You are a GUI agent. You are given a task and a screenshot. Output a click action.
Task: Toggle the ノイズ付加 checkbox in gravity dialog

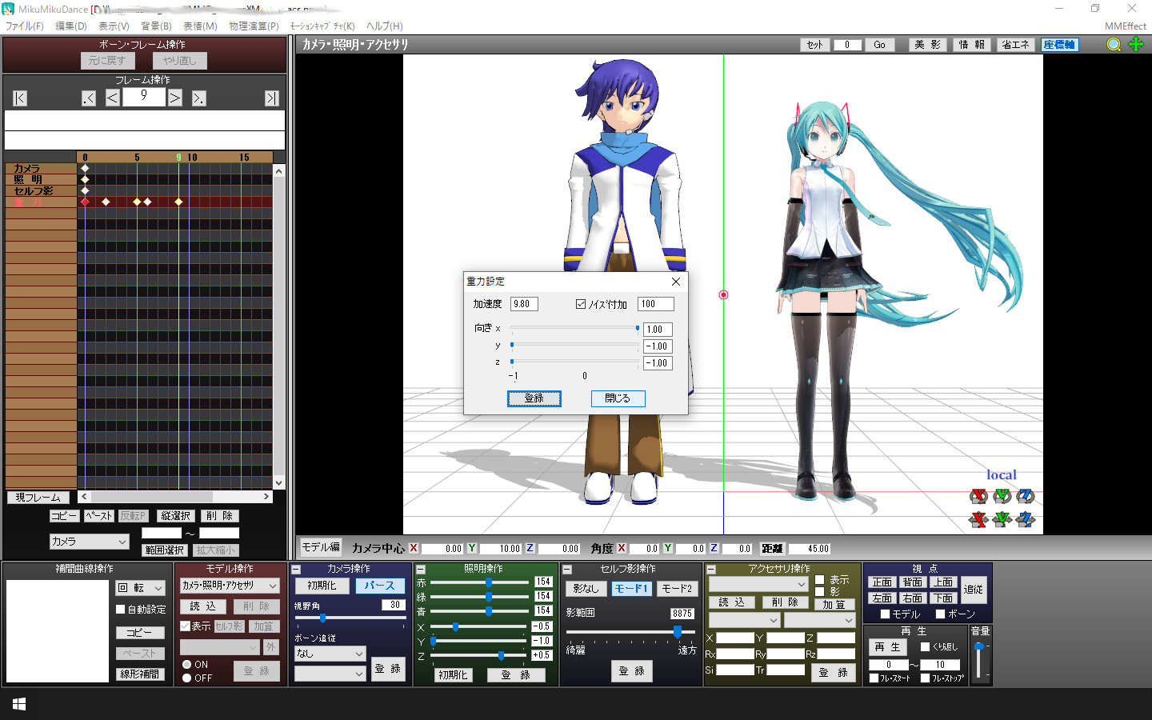coord(581,304)
